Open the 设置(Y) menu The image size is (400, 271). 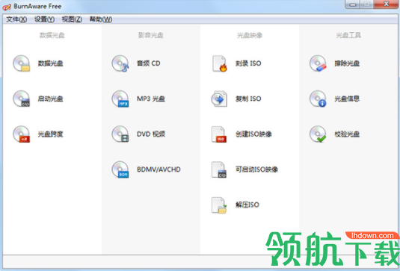pos(44,19)
